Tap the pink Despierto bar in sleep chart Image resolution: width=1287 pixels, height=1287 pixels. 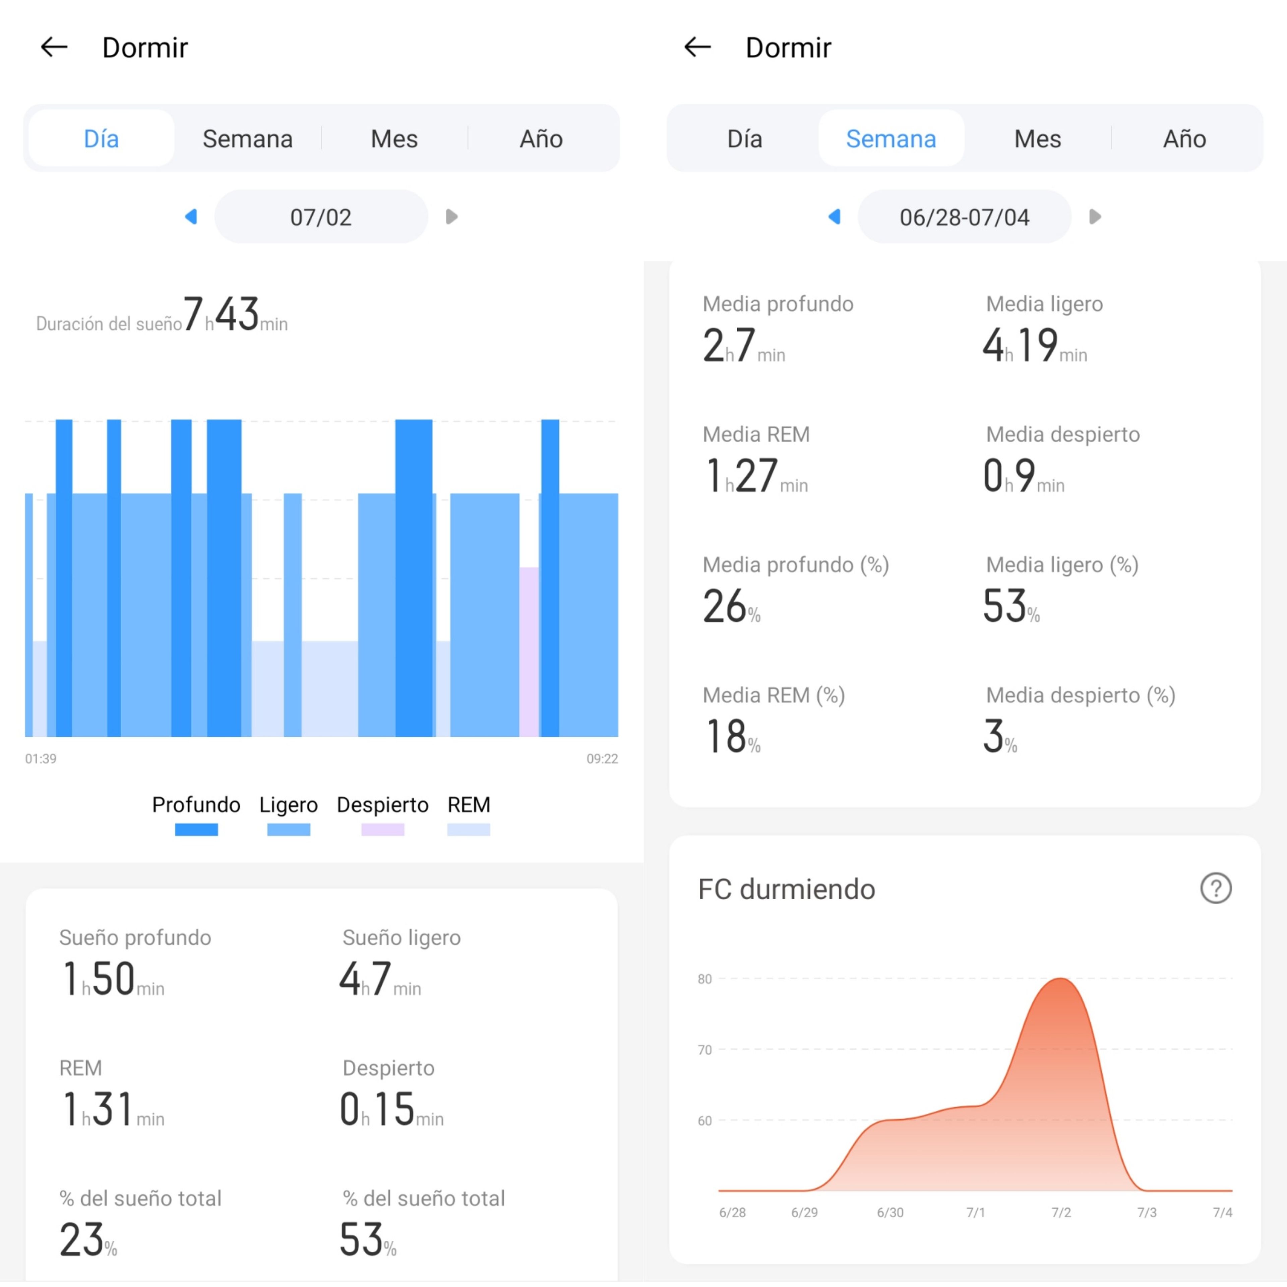coord(529,652)
